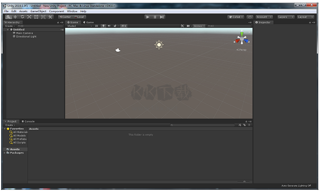Select the Rect Transform tool
The height and width of the screenshot is (192, 321).
36,17
